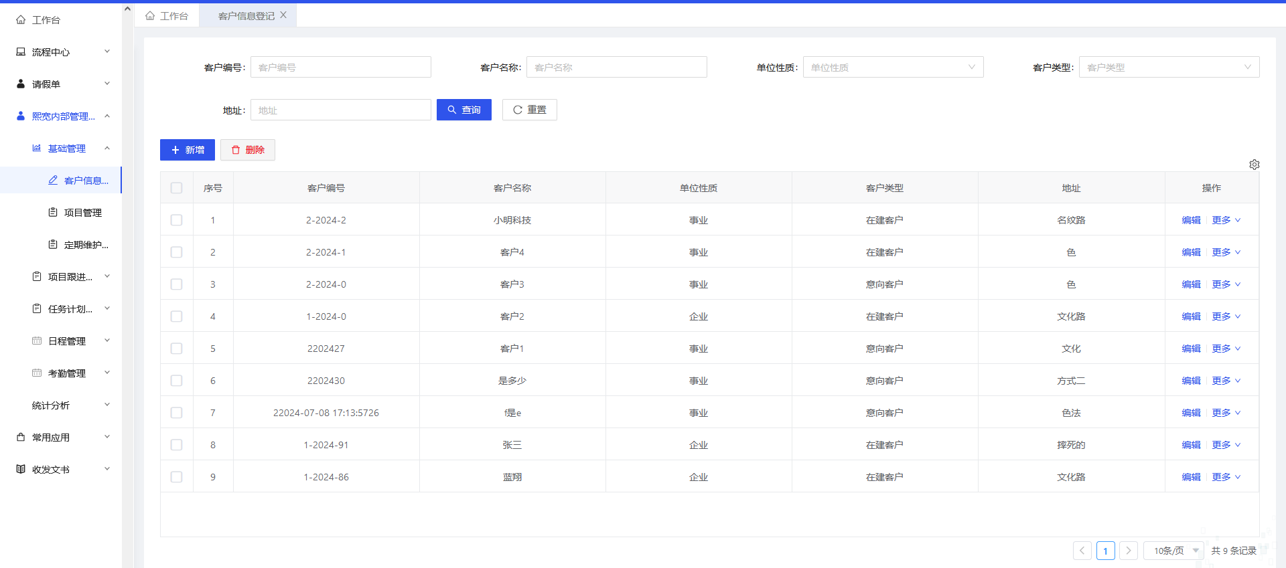Click the calendar icon beside 考勤管理
This screenshot has height=568, width=1286.
tap(37, 373)
